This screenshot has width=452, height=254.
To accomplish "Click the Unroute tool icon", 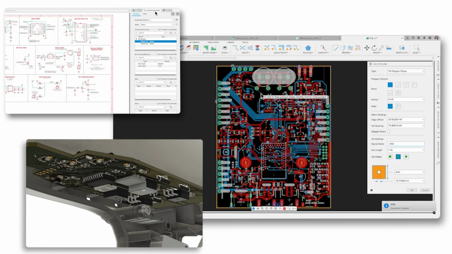I will (x=323, y=48).
